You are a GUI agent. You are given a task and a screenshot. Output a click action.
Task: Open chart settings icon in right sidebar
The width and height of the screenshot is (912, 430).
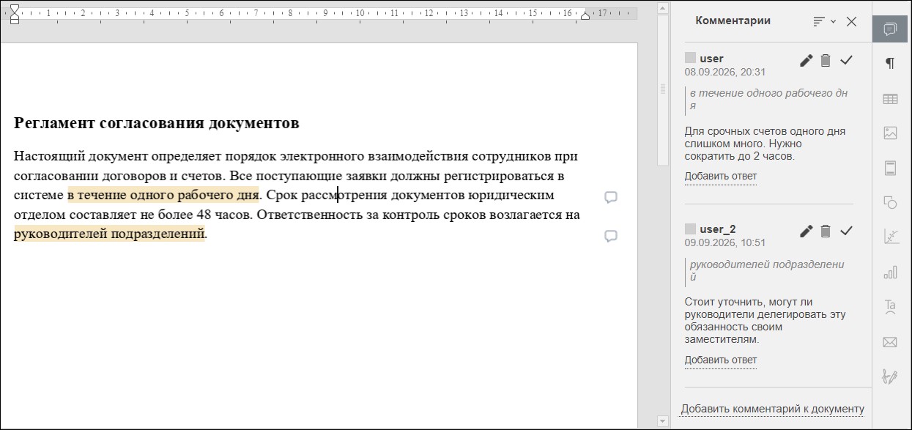pos(890,273)
